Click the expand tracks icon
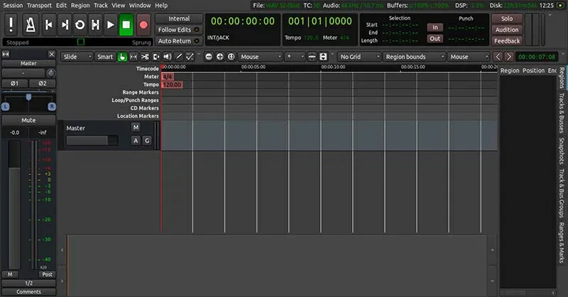568x297 pixels. 323,57
